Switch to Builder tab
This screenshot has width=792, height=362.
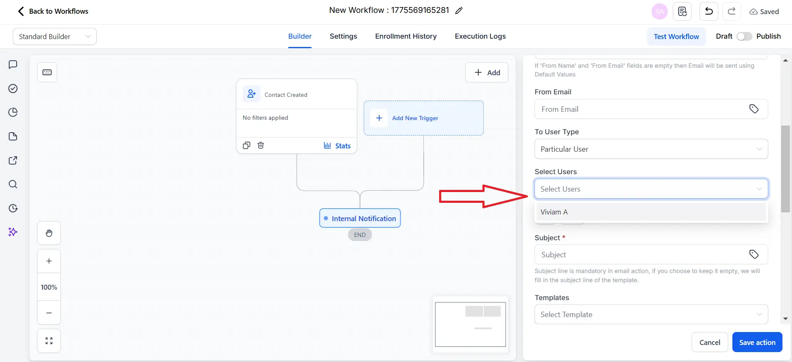pyautogui.click(x=300, y=36)
